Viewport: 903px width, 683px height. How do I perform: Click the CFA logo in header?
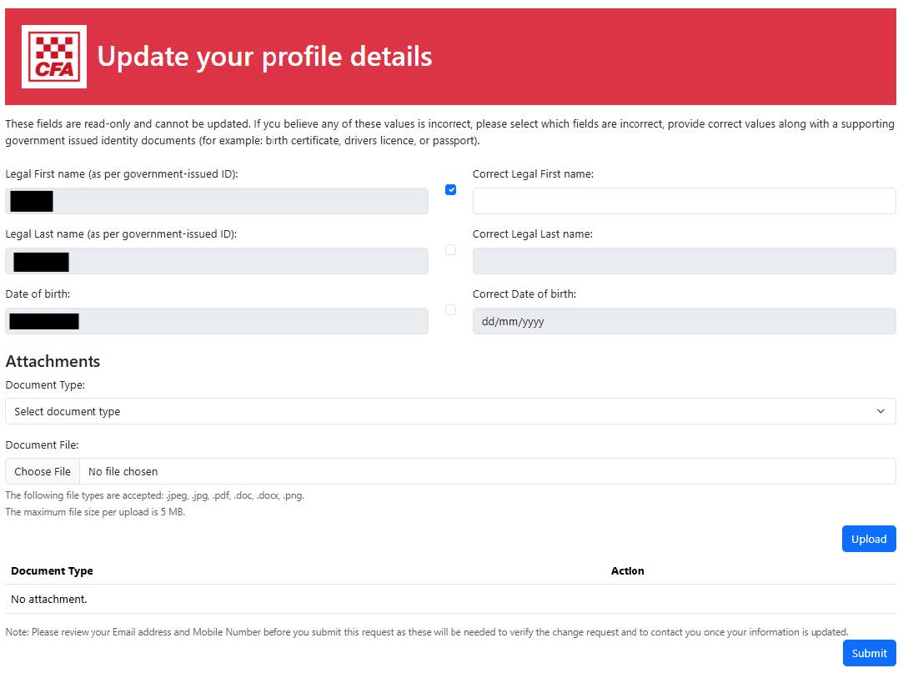coord(54,57)
